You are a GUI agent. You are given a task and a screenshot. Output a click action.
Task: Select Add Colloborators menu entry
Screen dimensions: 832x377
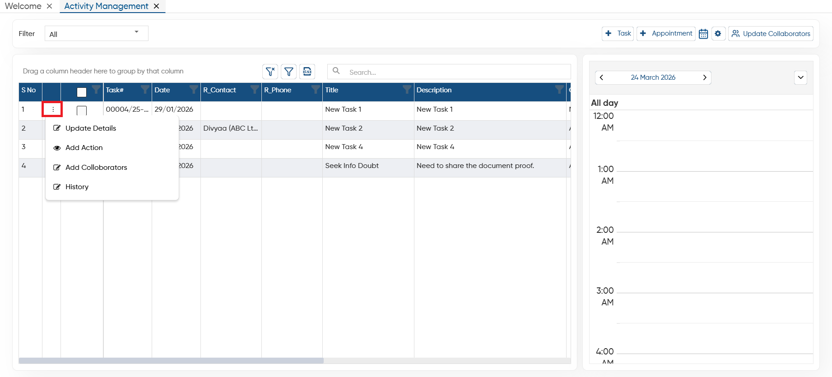tap(96, 168)
